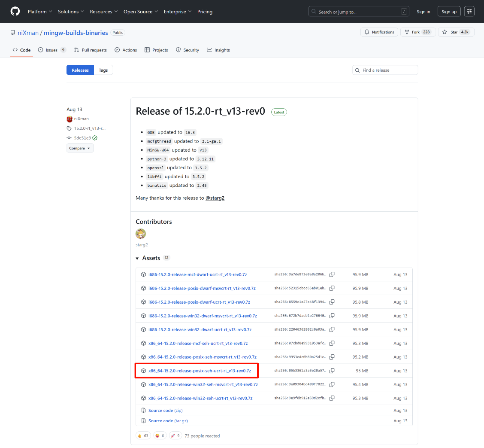
Task: Download i686 posix-dwarf-msvcrt 7z asset
Action: (202, 289)
